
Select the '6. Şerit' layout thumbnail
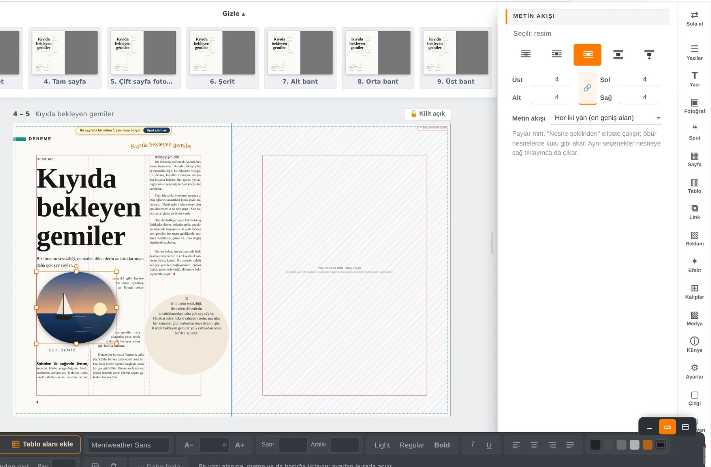click(222, 58)
